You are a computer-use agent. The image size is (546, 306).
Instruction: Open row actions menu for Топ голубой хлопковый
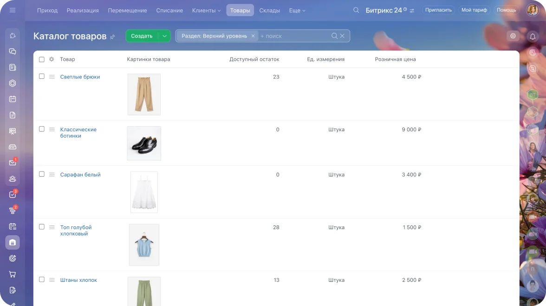[52, 227]
